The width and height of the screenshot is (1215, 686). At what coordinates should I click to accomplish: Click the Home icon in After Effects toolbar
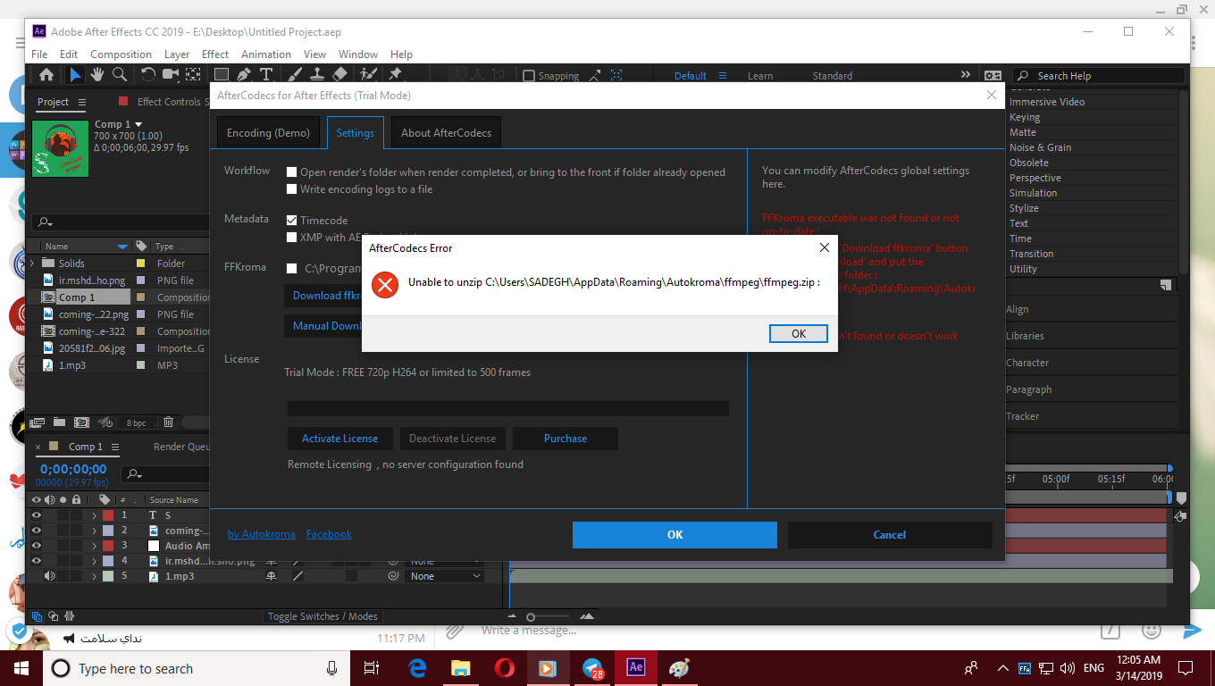(46, 76)
